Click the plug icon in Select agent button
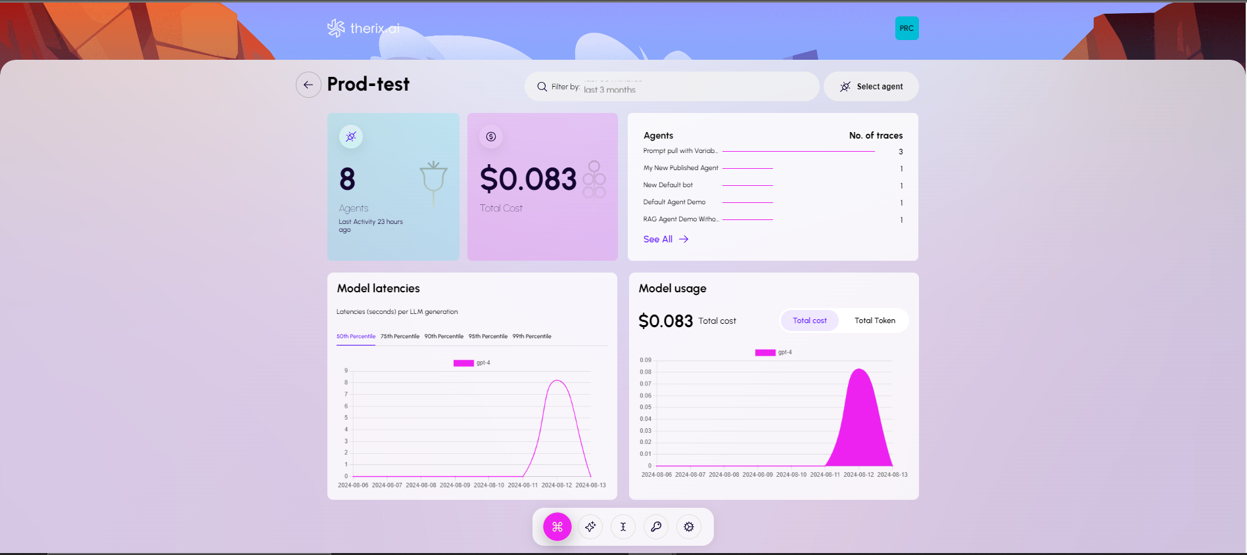 pyautogui.click(x=845, y=87)
